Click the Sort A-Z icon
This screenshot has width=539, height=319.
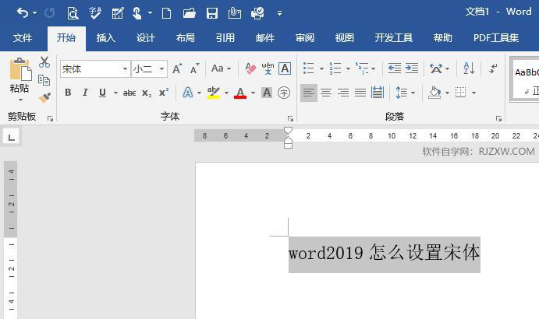pyautogui.click(x=469, y=68)
